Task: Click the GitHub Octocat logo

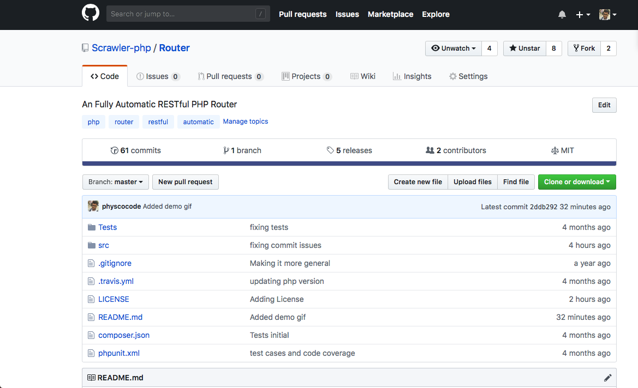Action: (x=91, y=14)
